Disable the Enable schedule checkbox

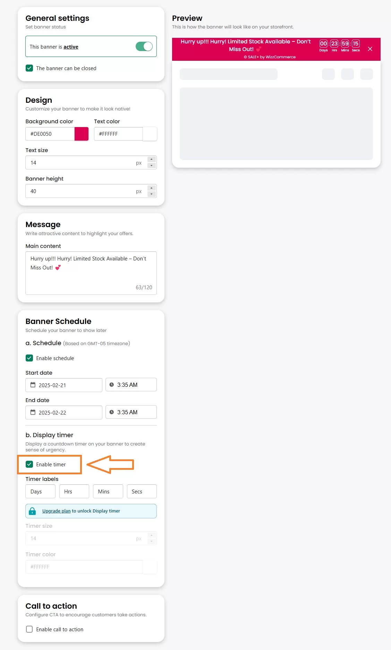pyautogui.click(x=29, y=358)
